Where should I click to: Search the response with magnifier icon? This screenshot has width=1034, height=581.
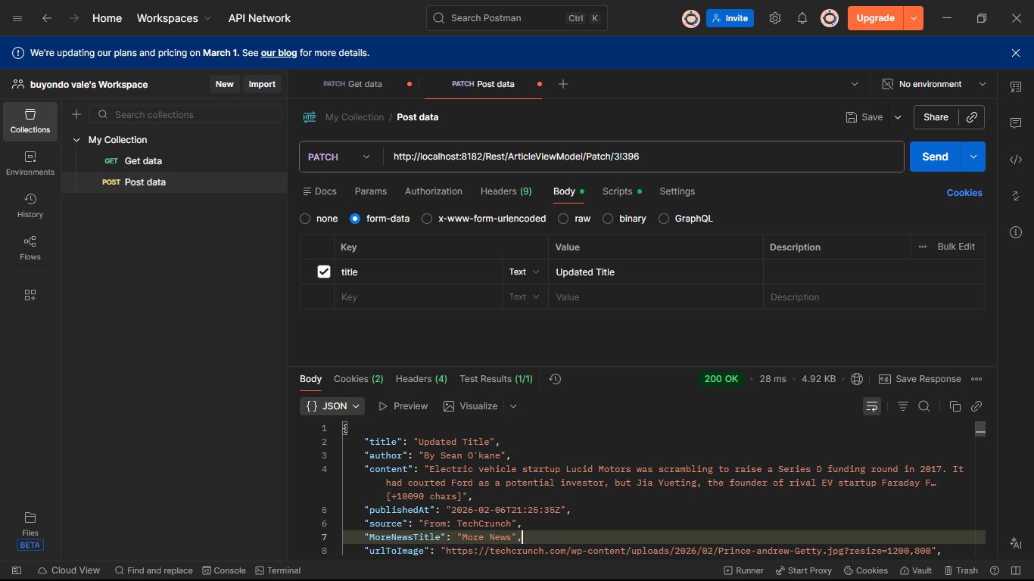click(x=924, y=406)
